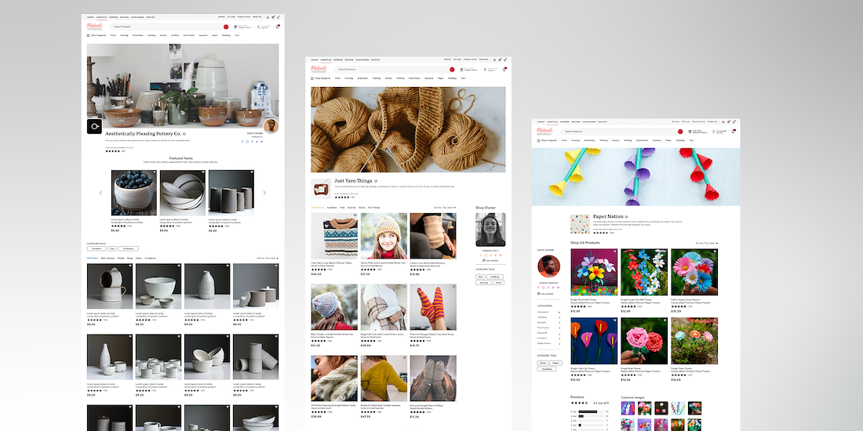
Task: Expand Papercraft category in Paper Nation sidebar
Action: pyautogui.click(x=548, y=332)
